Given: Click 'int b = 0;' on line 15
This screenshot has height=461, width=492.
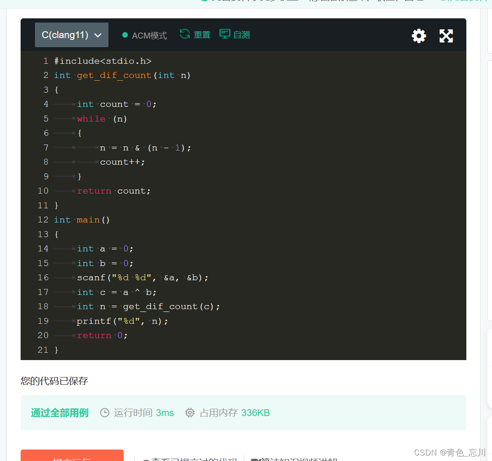Looking at the screenshot, I should tap(105, 263).
